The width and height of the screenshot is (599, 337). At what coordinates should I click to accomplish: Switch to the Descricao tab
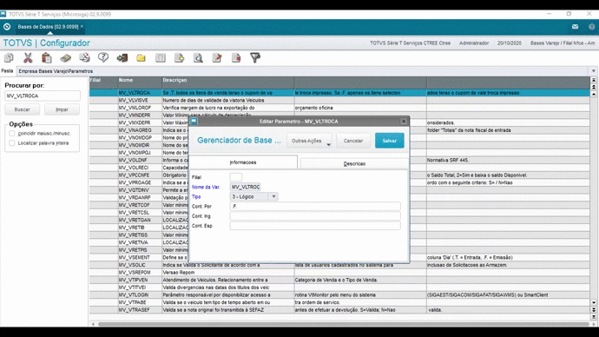click(x=354, y=163)
